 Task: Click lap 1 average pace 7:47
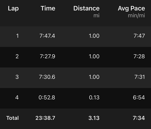[x=139, y=36]
